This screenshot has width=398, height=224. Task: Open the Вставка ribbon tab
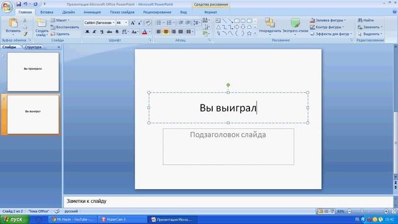tap(47, 12)
